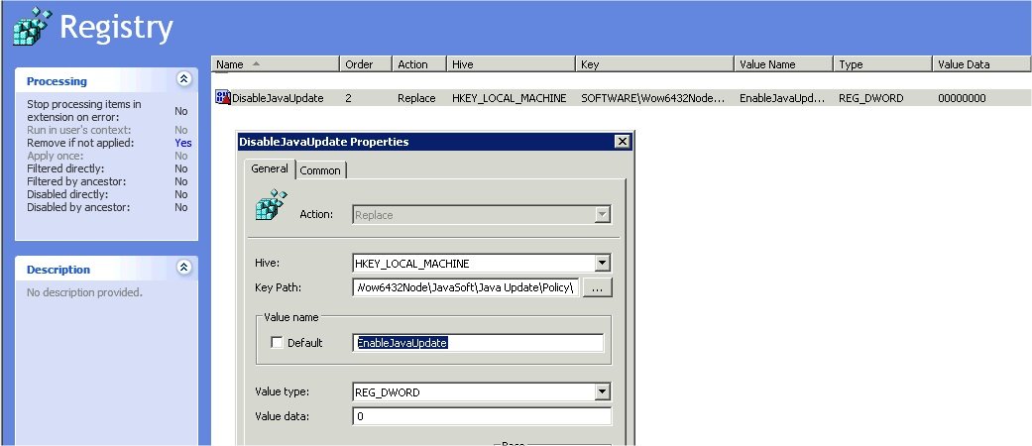Screen dimensions: 1032x446
Task: Open the Hive dropdown list
Action: coord(602,264)
